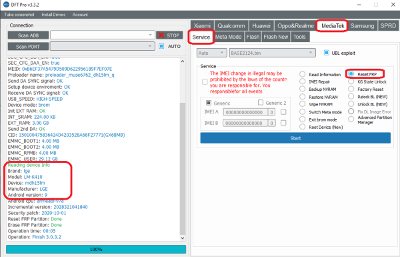Viewport: 400px width, 257px height.
Task: Click the Model LM-K410 log line
Action: 25,177
